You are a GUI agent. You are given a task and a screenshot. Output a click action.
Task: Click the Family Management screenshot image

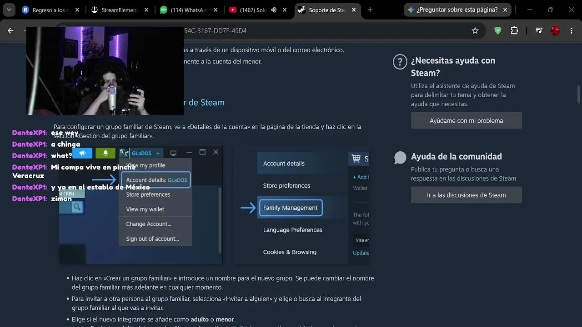pyautogui.click(x=301, y=205)
